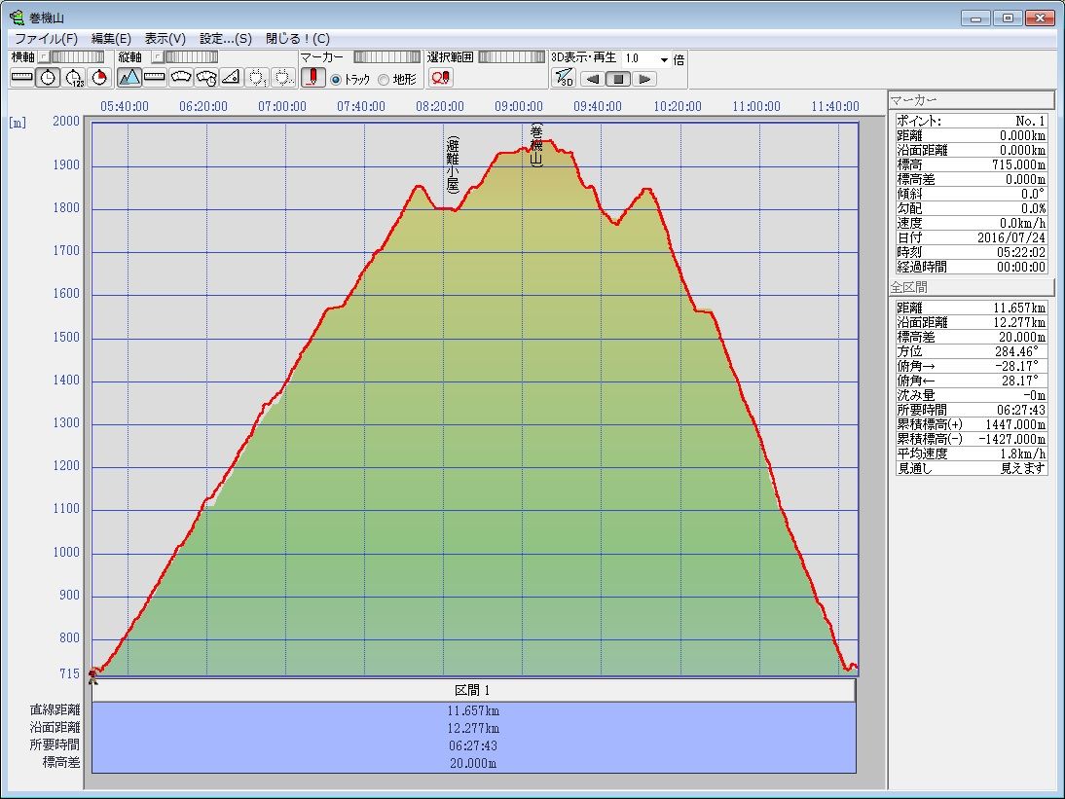Maximize the 巻機山 window
The width and height of the screenshot is (1065, 799).
[x=1008, y=18]
